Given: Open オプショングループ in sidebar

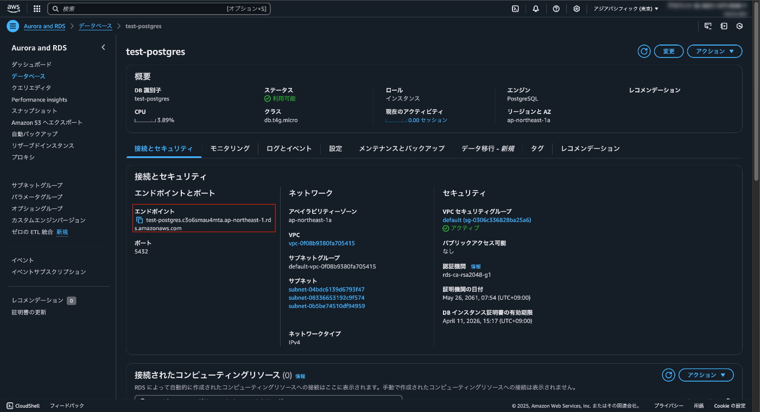Looking at the screenshot, I should (x=37, y=208).
